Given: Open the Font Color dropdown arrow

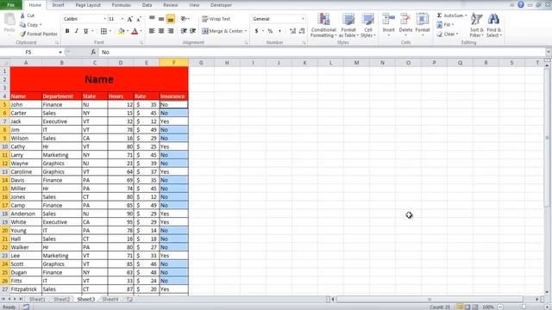Looking at the screenshot, I should coord(141,31).
